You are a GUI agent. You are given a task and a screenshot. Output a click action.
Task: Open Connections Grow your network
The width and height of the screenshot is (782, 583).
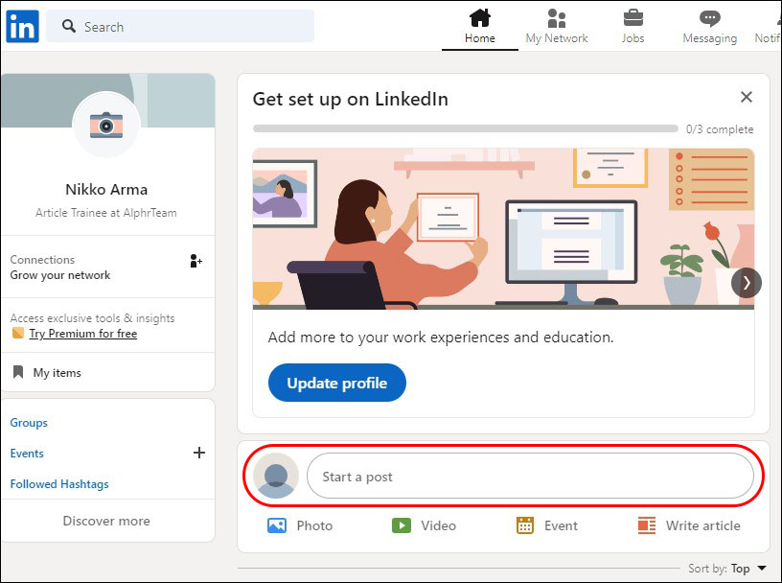(108, 267)
